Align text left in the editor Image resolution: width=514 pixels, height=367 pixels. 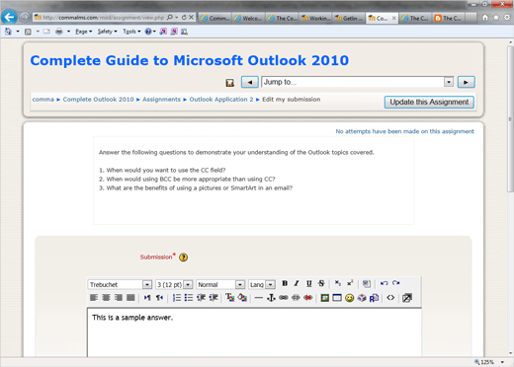[x=94, y=298]
